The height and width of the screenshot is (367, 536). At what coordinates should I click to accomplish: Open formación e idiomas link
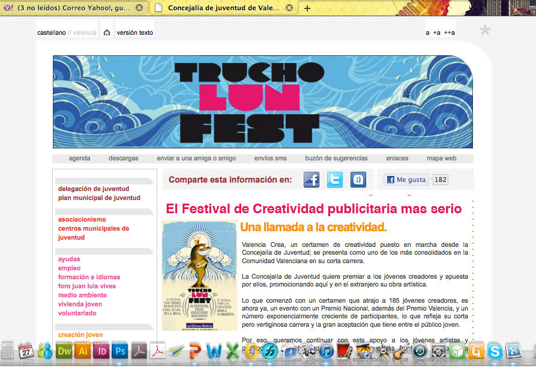(89, 277)
